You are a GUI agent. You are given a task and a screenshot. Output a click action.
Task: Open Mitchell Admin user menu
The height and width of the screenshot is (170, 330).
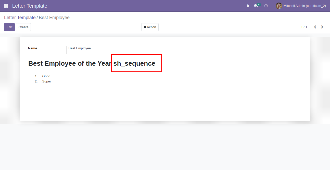click(301, 6)
